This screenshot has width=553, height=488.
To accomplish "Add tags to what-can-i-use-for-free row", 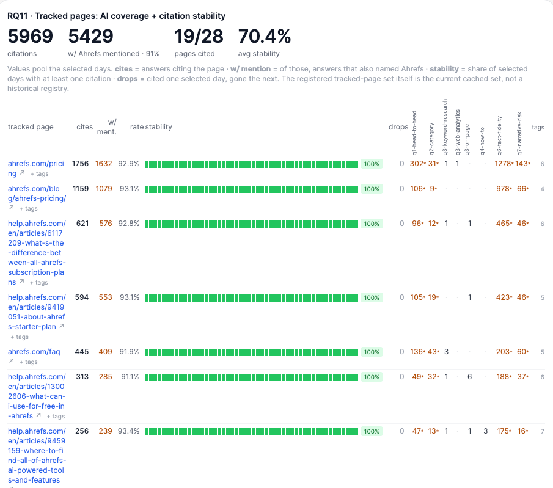I will pos(56,416).
